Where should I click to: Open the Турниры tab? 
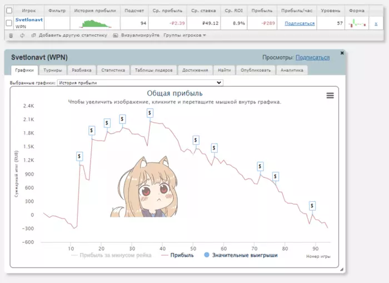pos(53,70)
